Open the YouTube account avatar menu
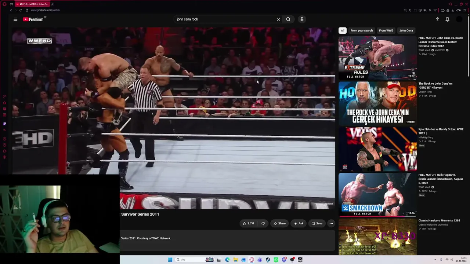The image size is (470, 264). 459,19
